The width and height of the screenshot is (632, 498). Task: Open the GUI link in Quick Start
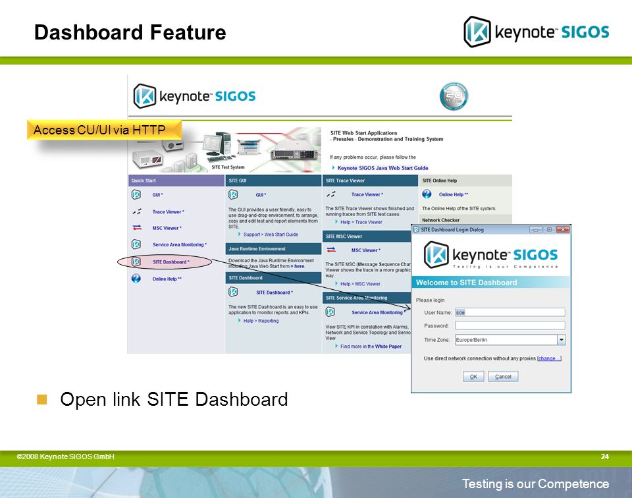tap(157, 195)
